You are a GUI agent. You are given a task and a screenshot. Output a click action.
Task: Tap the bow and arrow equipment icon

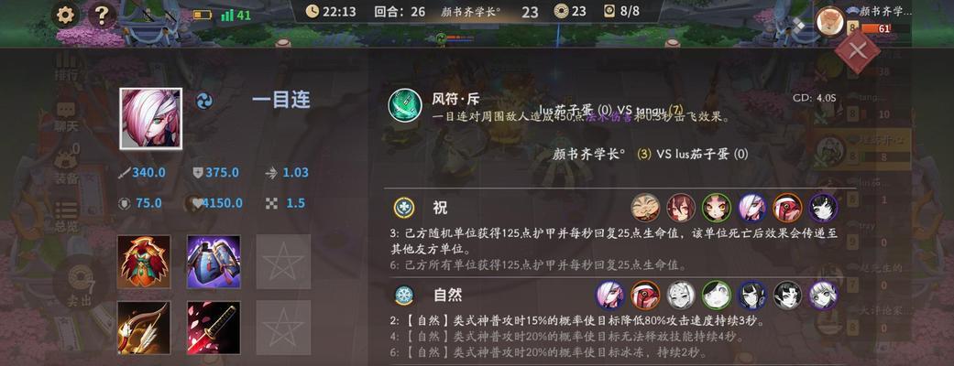coord(144,328)
